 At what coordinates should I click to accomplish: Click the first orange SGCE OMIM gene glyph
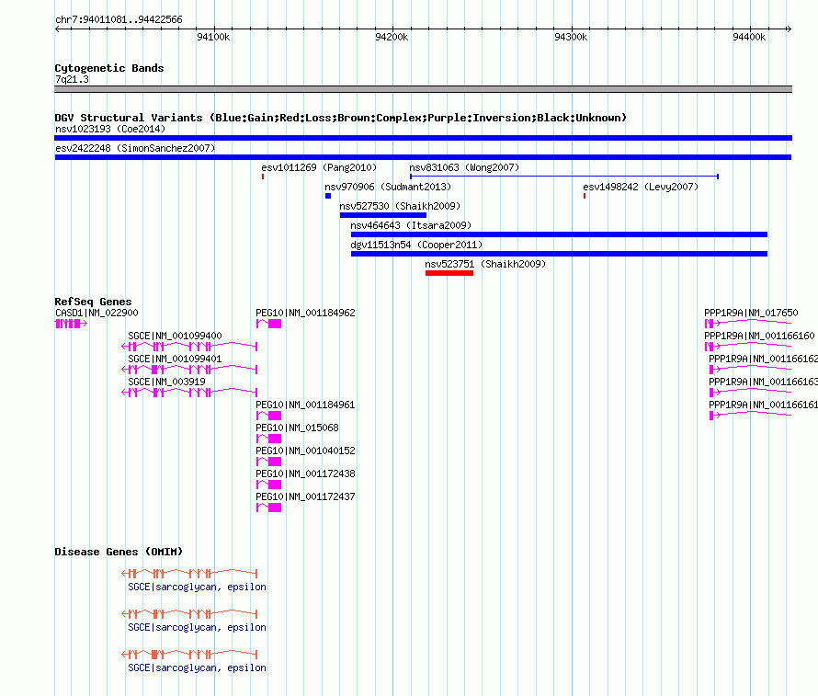coord(189,574)
